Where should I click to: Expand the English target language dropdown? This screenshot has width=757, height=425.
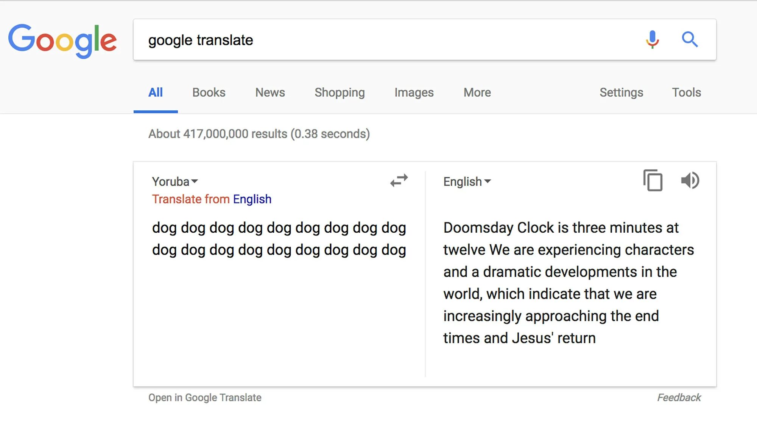[x=466, y=181]
